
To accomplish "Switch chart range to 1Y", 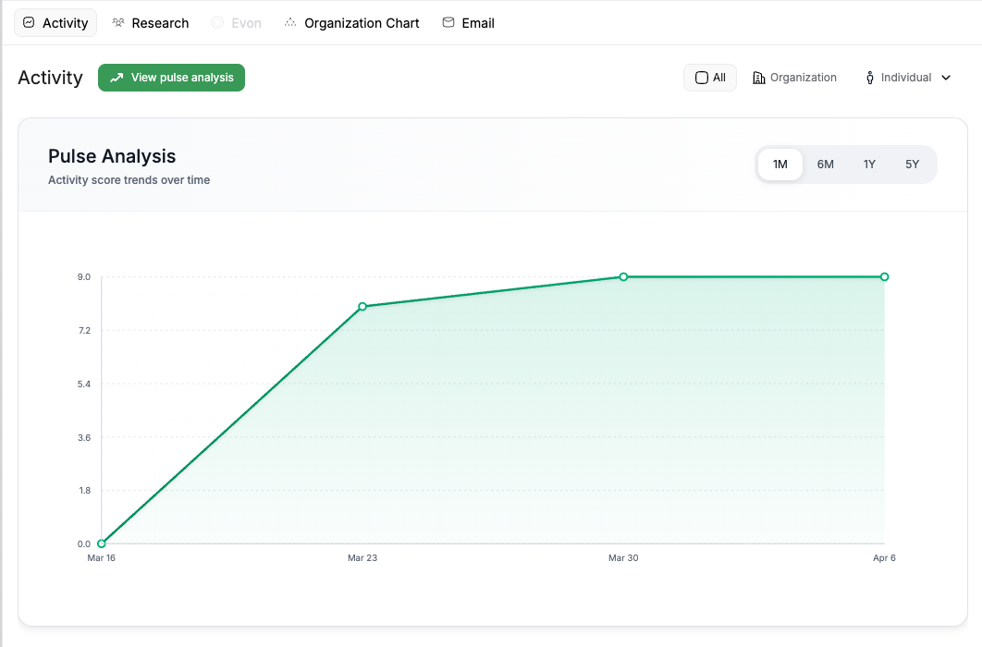I will (x=869, y=165).
